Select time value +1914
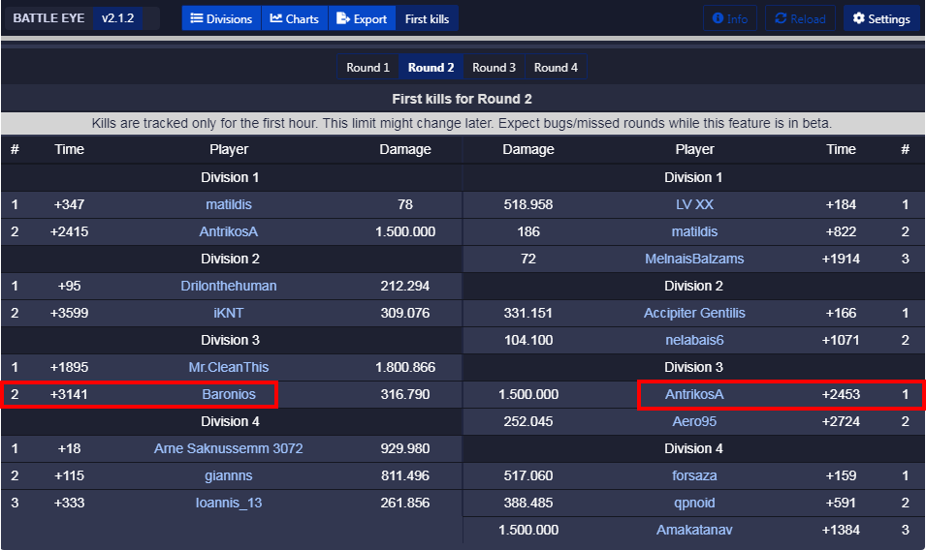This screenshot has width=926, height=550. [x=841, y=259]
